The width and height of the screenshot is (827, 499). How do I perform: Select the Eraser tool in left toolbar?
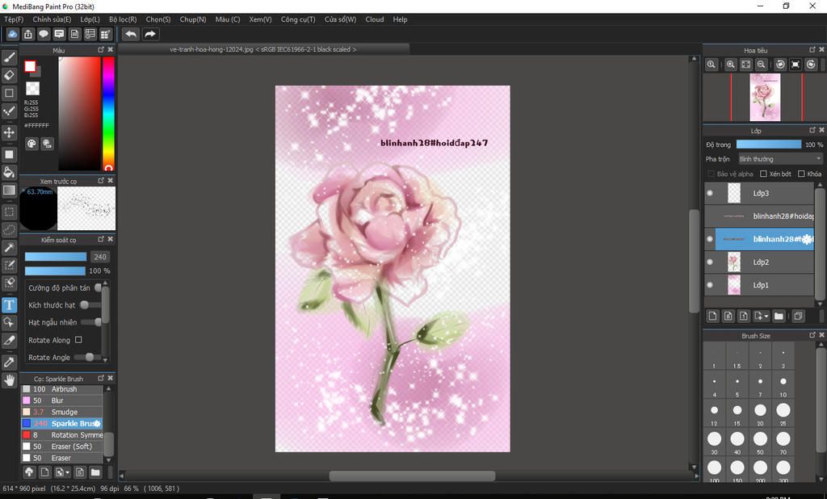pos(9,75)
